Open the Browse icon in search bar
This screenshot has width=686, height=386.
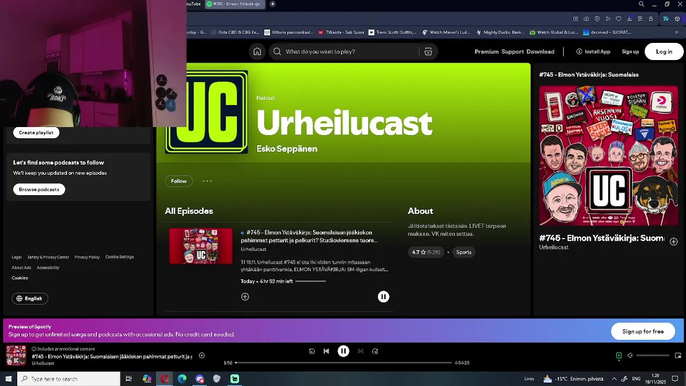[428, 51]
